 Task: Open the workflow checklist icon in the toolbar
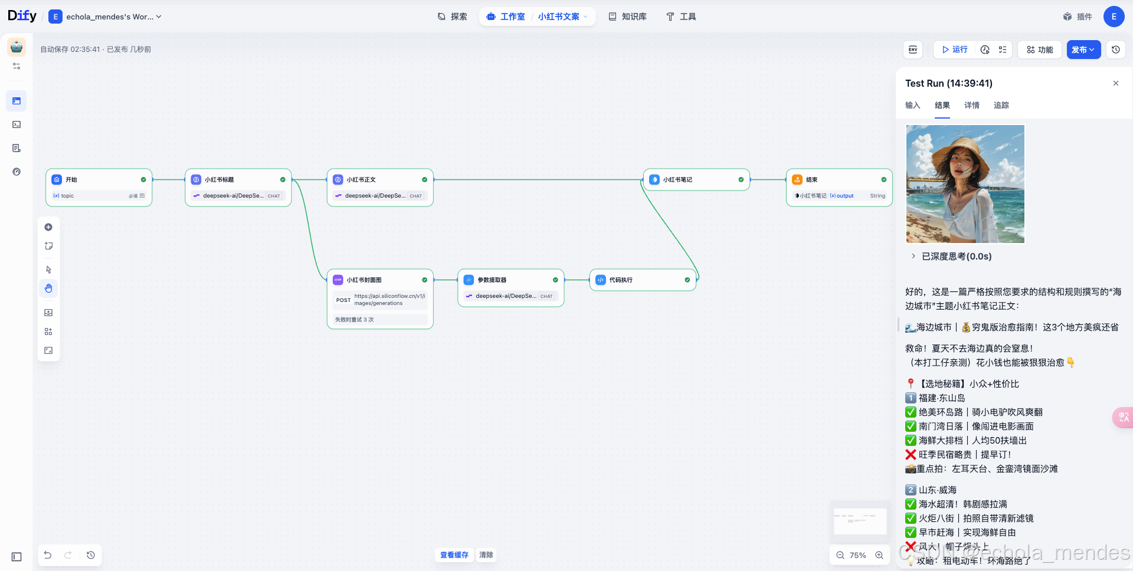click(1002, 50)
